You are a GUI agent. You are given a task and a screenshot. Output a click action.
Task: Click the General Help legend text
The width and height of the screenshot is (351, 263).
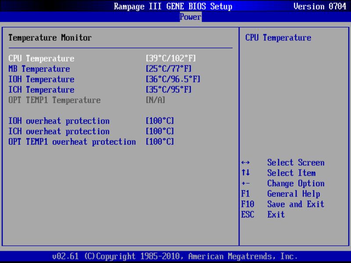[x=294, y=194]
